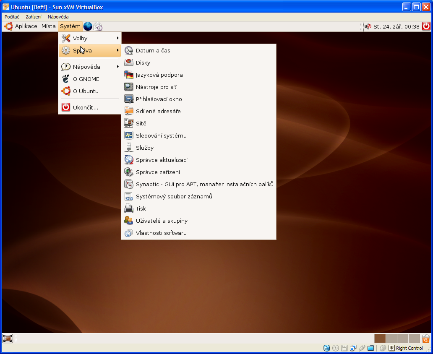Screen dimensions: 433x354
Task: Open VirtualBox Počítač menu
Action: [x=12, y=17]
